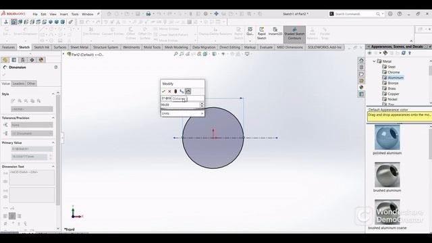Switch to the Weldments tab
The image size is (432, 243).
pos(131,47)
